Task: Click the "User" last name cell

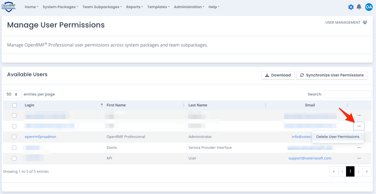Action: point(192,158)
